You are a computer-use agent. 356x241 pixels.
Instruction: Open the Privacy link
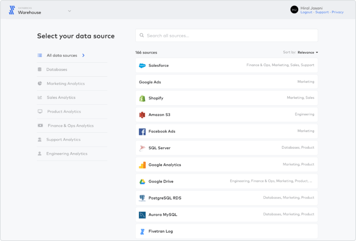point(337,12)
